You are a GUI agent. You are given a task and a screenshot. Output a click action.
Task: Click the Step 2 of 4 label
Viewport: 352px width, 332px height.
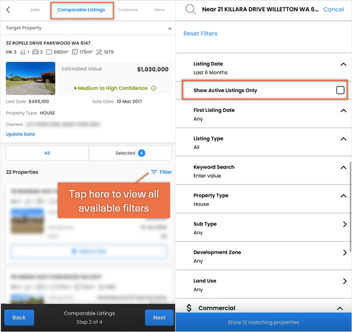(89, 322)
